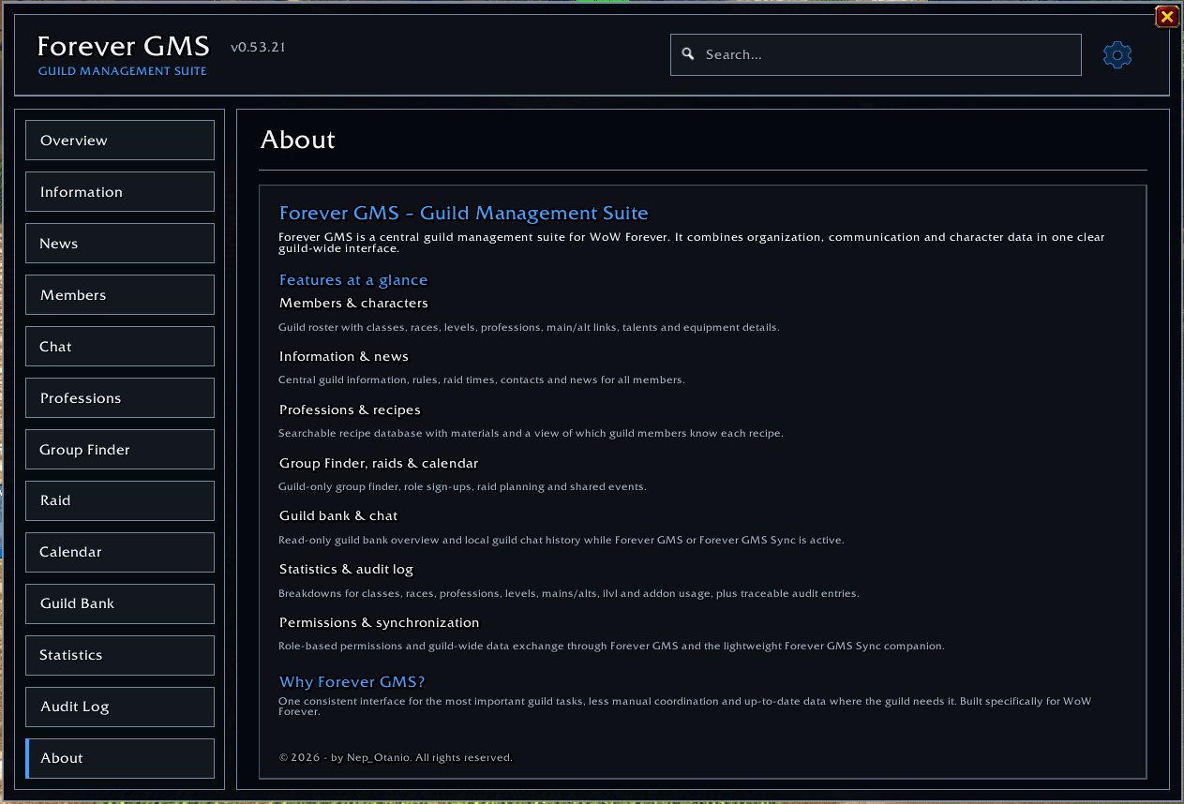Click "Group Finder, raids & calendar" title
The width and height of the screenshot is (1184, 804).
[x=379, y=463]
